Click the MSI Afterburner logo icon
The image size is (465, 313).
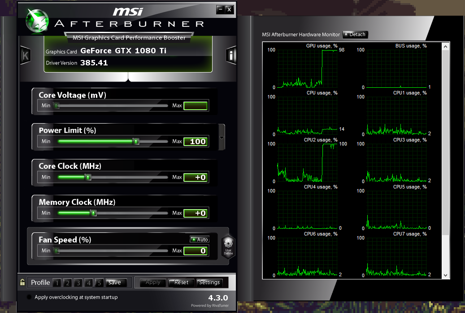click(x=37, y=20)
